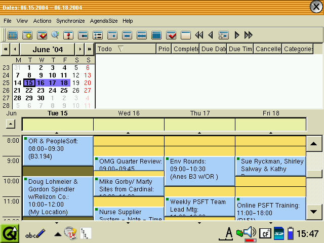Open the Q start menu in taskbar

(x=10, y=234)
